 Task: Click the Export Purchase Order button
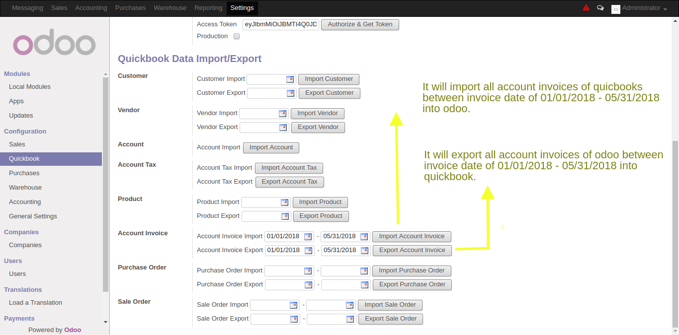[x=413, y=285]
